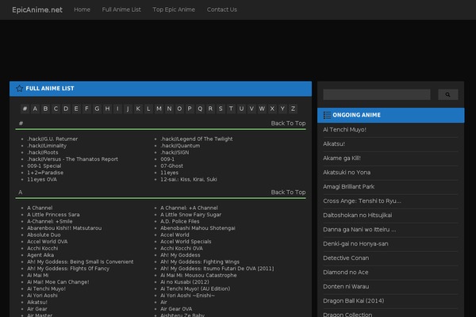476x317 pixels.
Task: Jump to letter B in index
Action: point(45,109)
